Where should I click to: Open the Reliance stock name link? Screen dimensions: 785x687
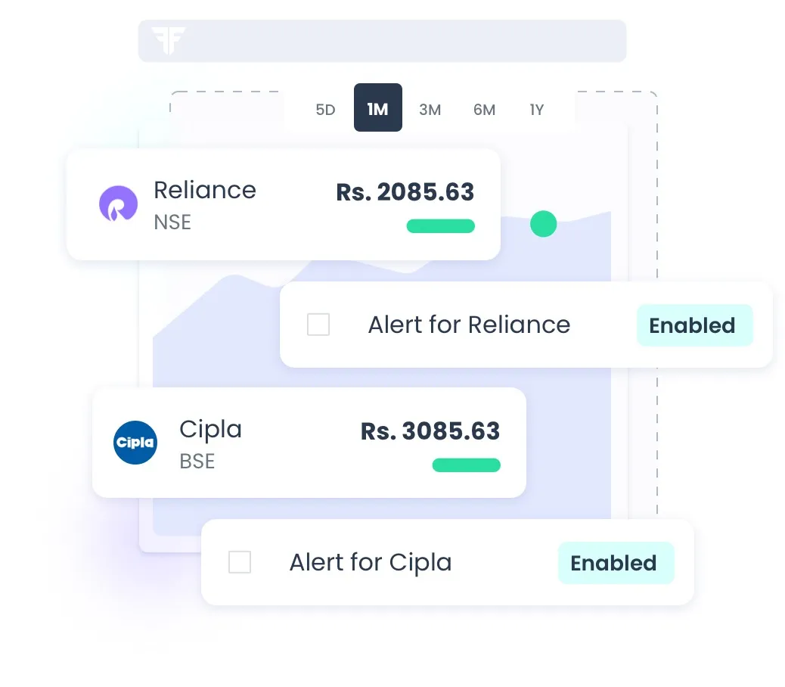205,190
